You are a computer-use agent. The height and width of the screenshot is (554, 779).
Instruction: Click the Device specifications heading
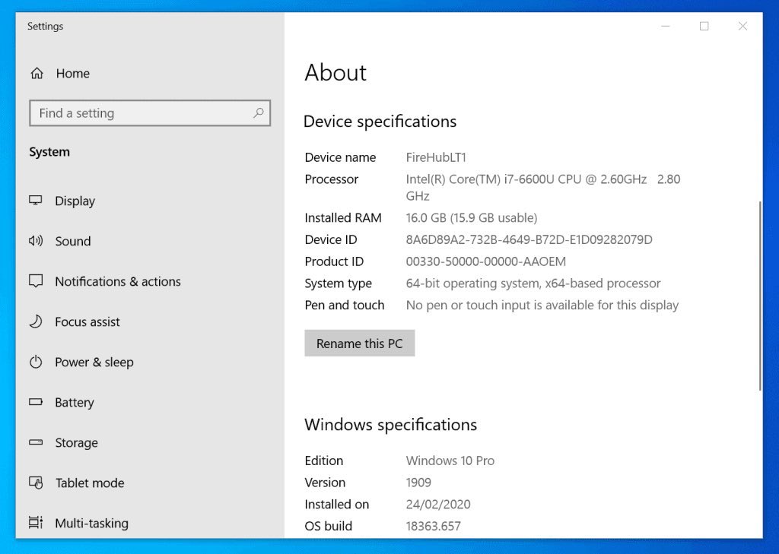point(380,122)
